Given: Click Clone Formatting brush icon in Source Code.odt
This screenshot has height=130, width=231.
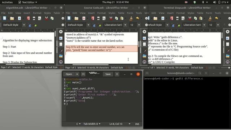Looking at the screenshot, I should click(131, 18).
